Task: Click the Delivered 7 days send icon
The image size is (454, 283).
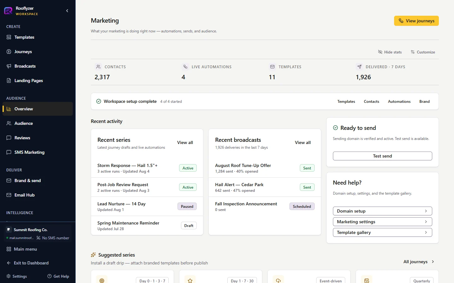Action: click(x=359, y=67)
